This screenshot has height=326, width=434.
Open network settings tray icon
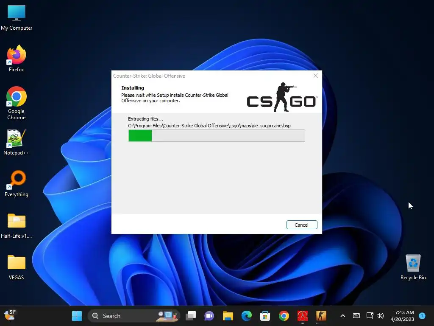coord(370,316)
